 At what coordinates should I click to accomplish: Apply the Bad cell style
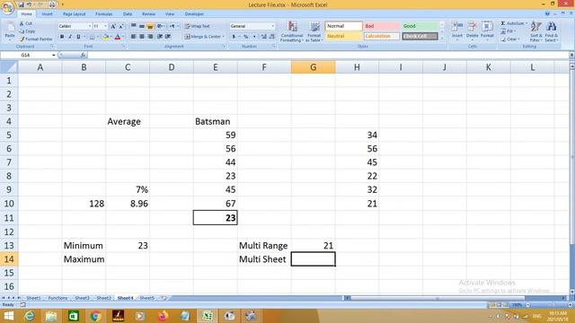tap(381, 26)
